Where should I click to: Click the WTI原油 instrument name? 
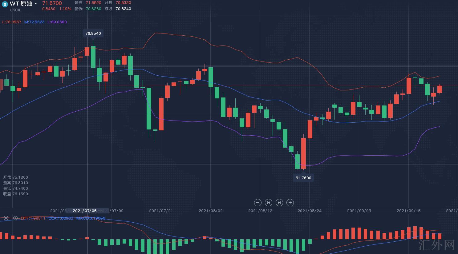point(21,4)
